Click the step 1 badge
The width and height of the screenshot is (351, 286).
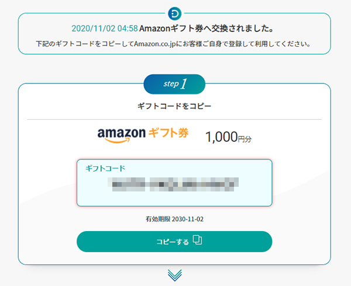[174, 84]
